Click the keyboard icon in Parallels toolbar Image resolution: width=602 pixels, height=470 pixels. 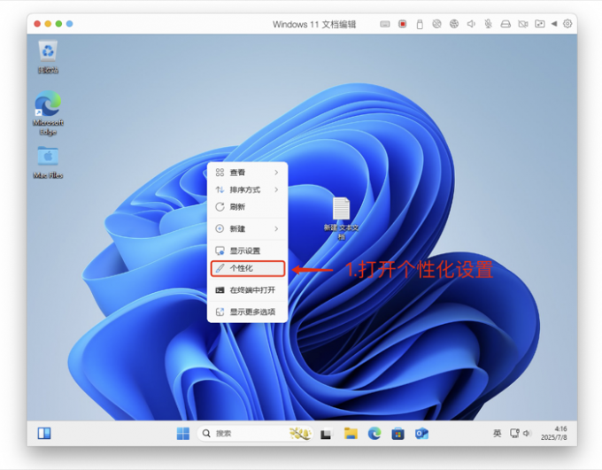pyautogui.click(x=385, y=24)
